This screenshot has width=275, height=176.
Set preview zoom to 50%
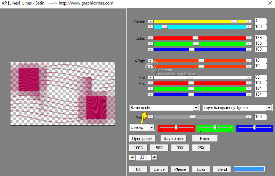[x=159, y=148]
